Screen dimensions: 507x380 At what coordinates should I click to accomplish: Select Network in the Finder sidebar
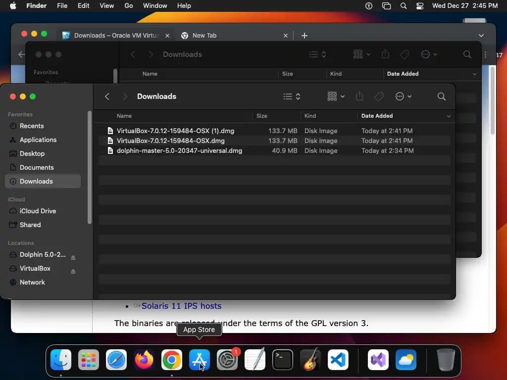pyautogui.click(x=43, y=283)
